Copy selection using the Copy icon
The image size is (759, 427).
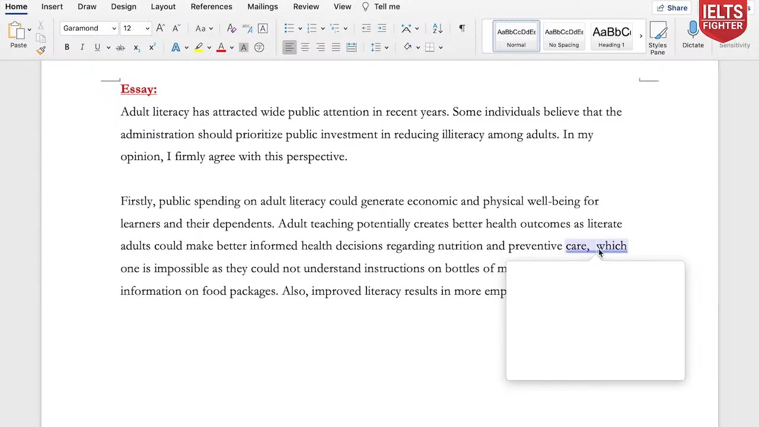click(x=40, y=38)
